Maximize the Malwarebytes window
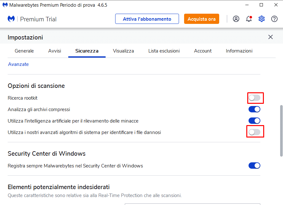This screenshot has height=205, width=283. pos(261,5)
